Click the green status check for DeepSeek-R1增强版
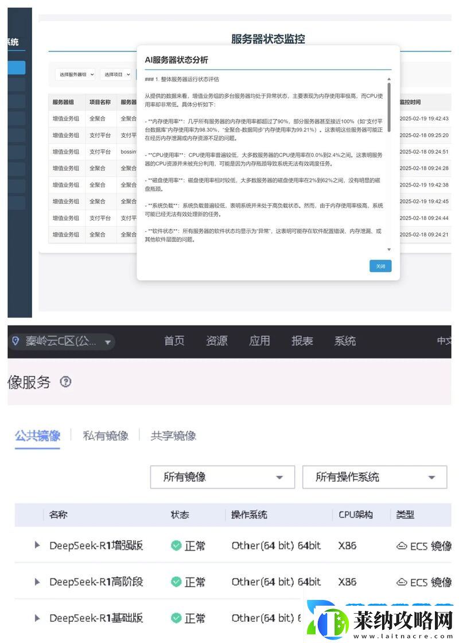 coord(176,545)
